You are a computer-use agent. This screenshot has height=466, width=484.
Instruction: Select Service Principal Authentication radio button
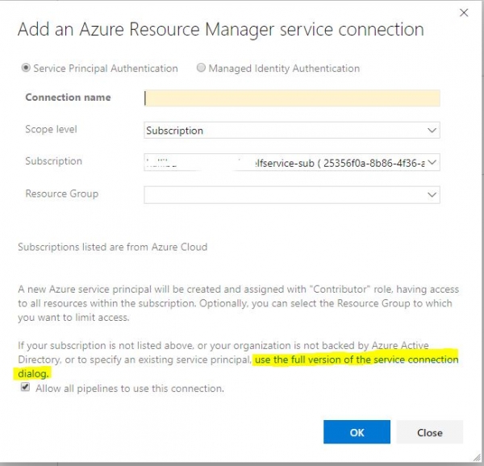tap(26, 69)
